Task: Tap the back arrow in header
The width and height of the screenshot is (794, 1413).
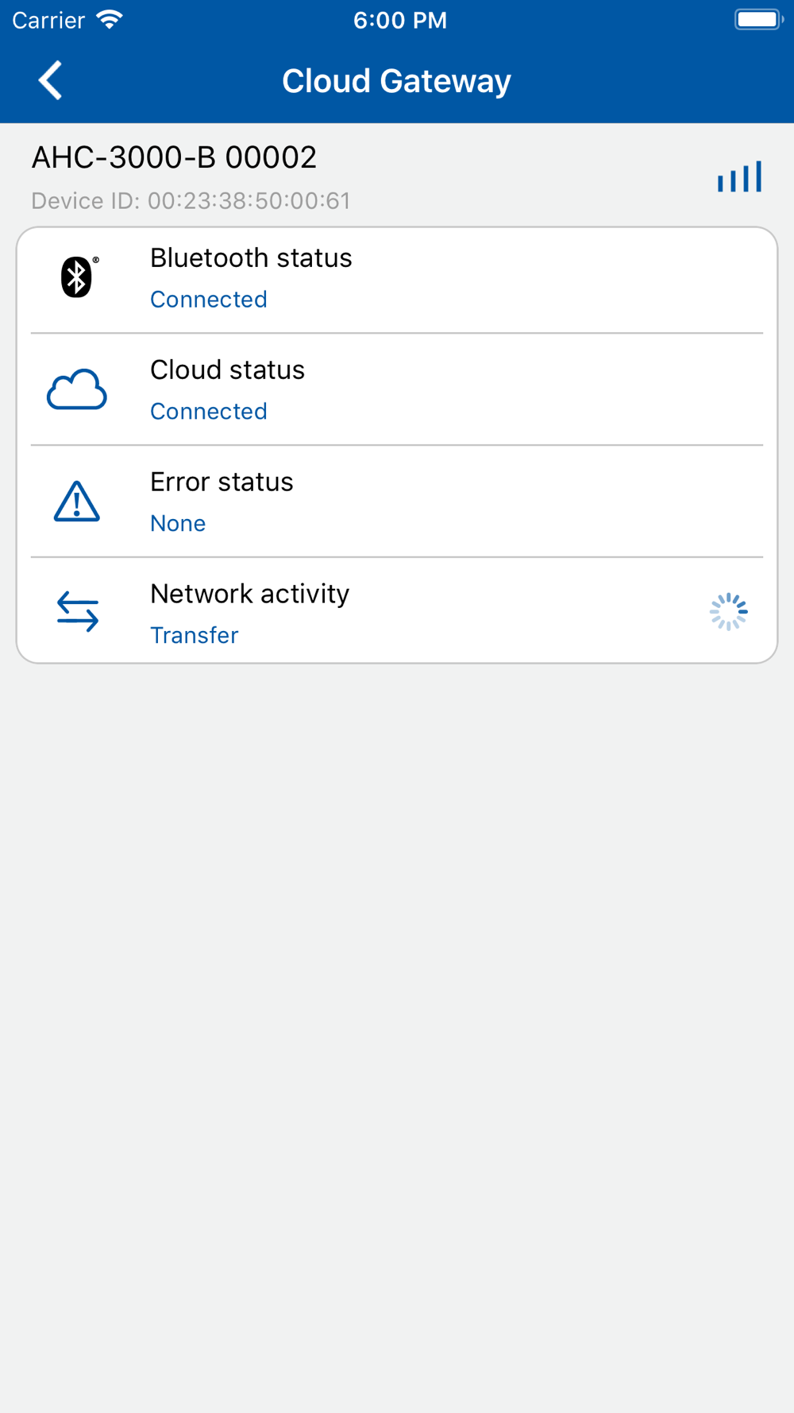Action: pyautogui.click(x=50, y=80)
